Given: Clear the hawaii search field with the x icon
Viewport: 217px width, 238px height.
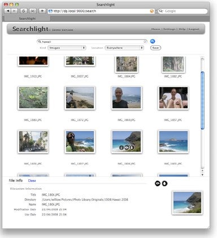Looking at the screenshot, I should click(x=145, y=42).
